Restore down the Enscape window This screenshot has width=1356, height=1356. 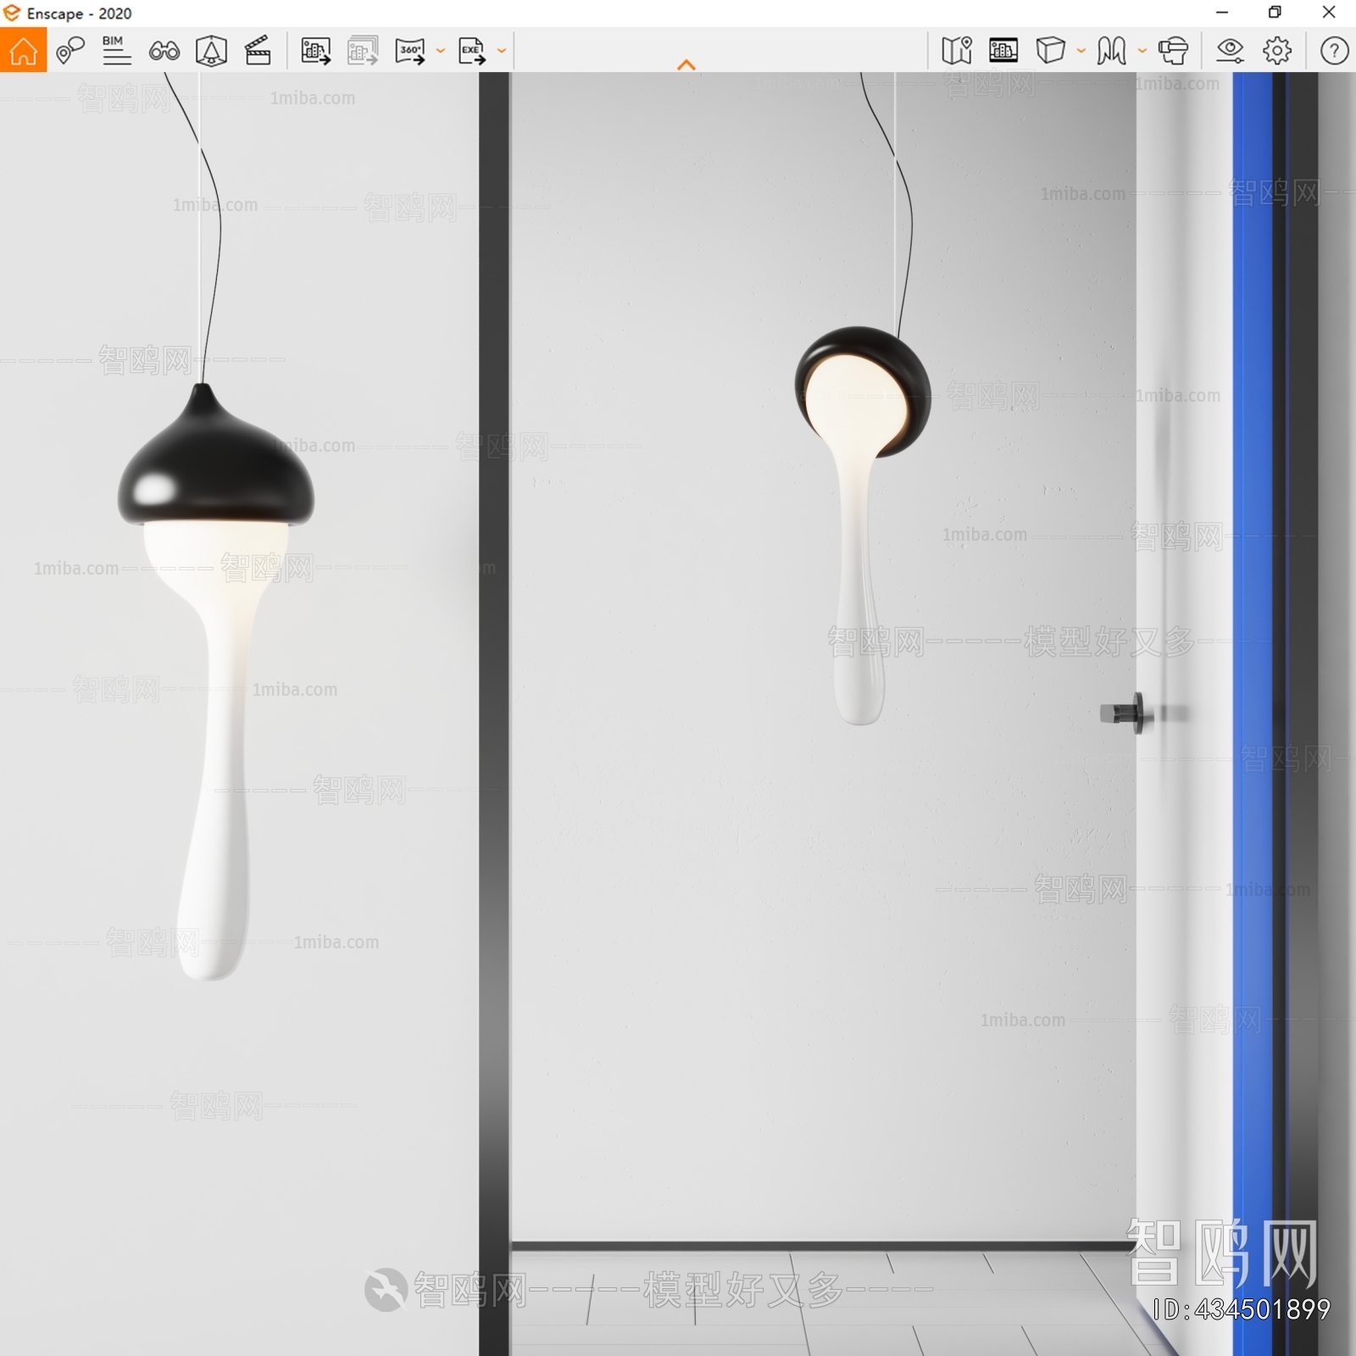coord(1275,13)
